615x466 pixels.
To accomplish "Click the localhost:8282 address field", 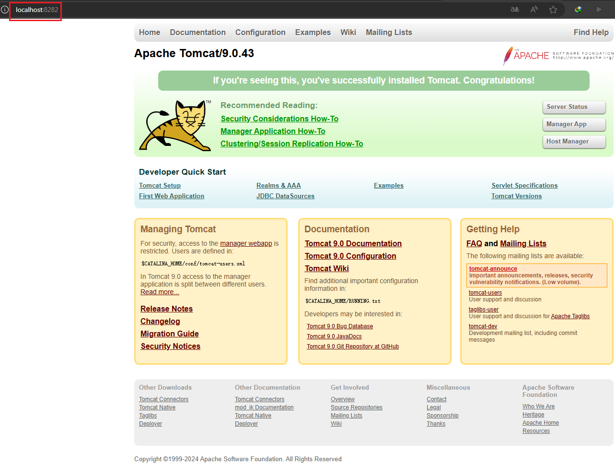I will click(37, 10).
